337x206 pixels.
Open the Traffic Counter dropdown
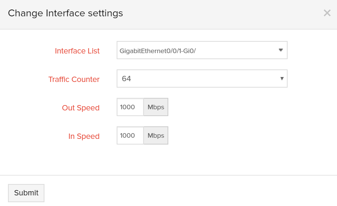click(x=201, y=79)
